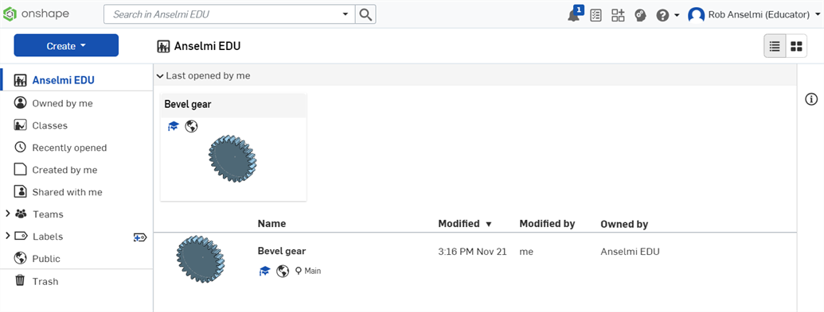824x312 pixels.
Task: Click the create label icon beside Labels
Action: (140, 237)
